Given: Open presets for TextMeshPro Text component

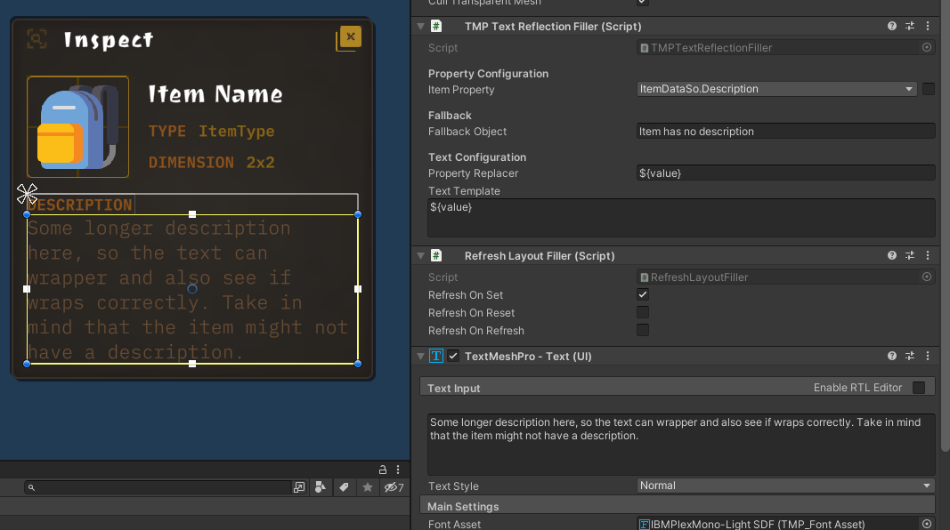Looking at the screenshot, I should coord(910,356).
